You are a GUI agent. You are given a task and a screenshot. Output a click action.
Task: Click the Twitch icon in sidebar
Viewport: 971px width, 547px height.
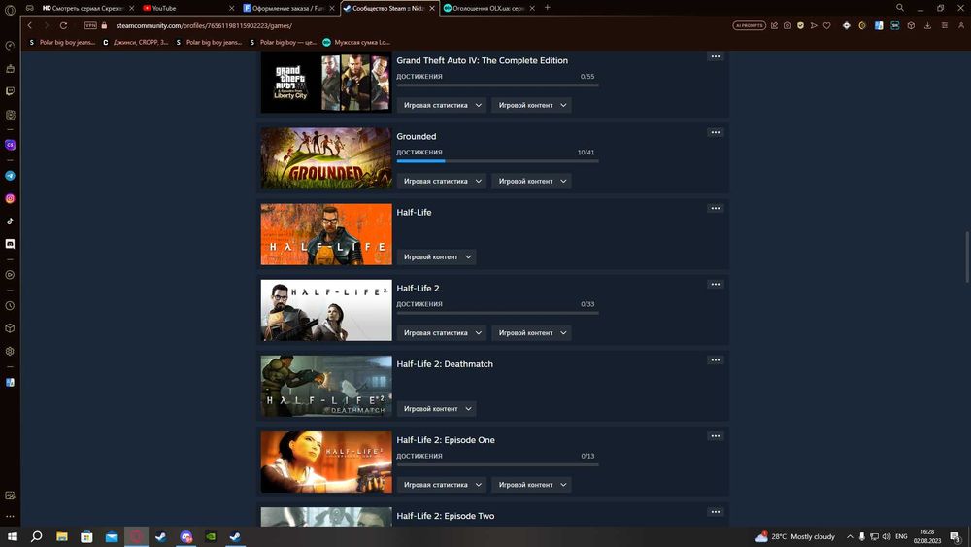click(x=10, y=91)
